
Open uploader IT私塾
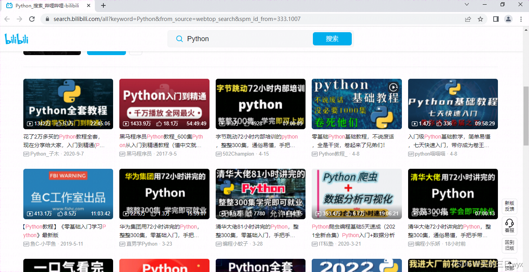(x=326, y=244)
